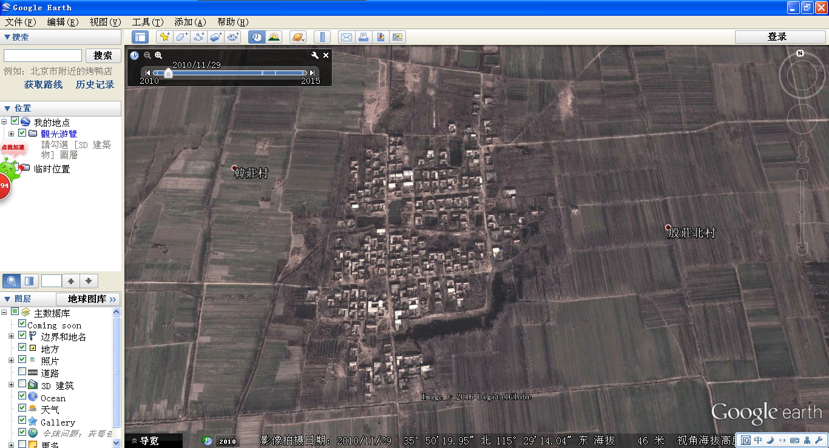Click the blue time slider track
This screenshot has height=448, width=829.
[229, 73]
